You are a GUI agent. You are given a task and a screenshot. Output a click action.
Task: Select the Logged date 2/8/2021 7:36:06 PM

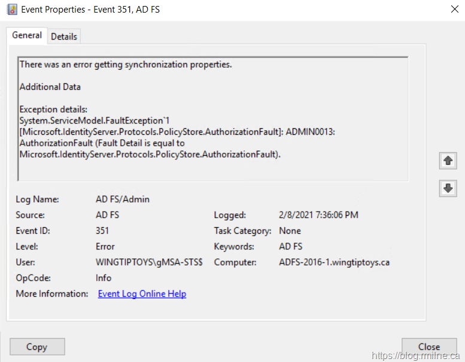click(318, 215)
